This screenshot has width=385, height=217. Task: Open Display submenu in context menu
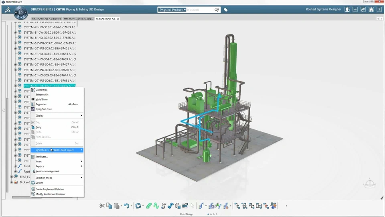pyautogui.click(x=57, y=116)
